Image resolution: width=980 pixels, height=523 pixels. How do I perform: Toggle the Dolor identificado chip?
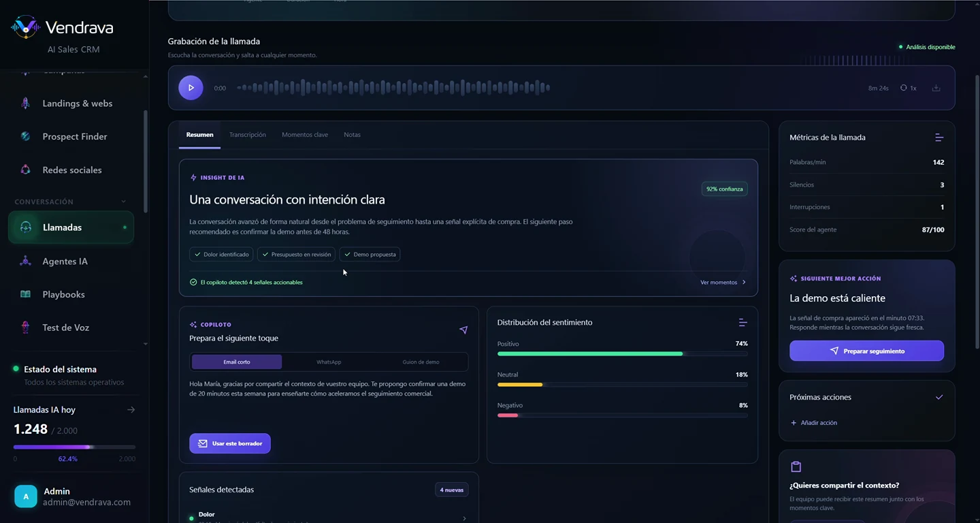[x=221, y=254]
